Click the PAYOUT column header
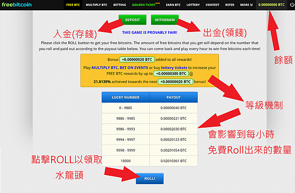The height and width of the screenshot is (193, 295). click(174, 97)
